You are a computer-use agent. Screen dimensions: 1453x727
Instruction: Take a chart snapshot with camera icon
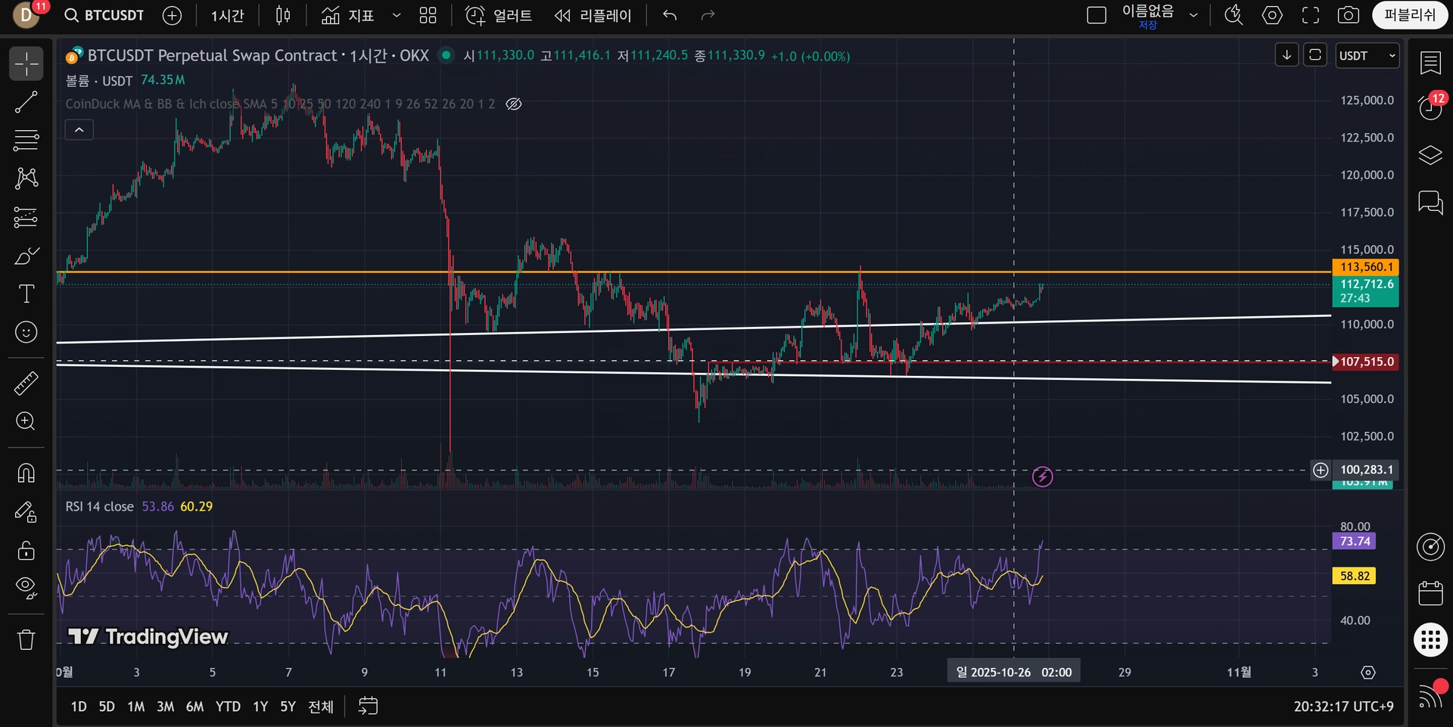(1348, 15)
